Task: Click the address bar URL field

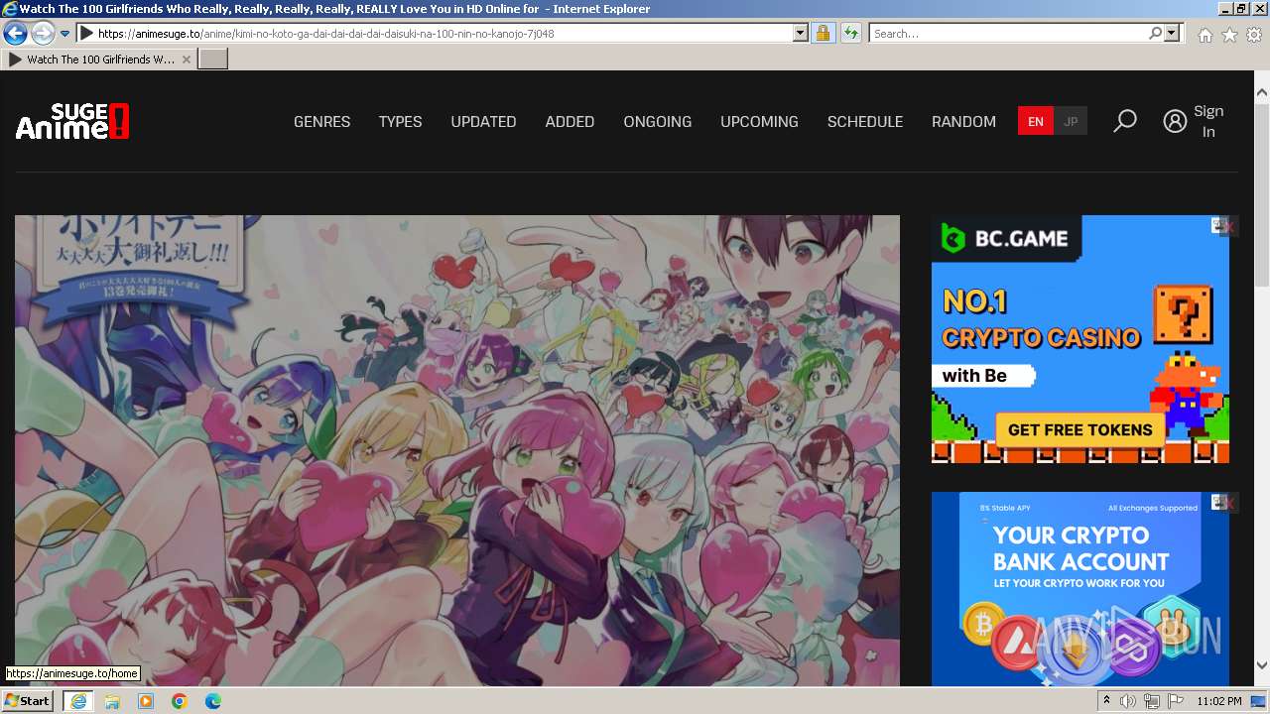Action: point(444,33)
